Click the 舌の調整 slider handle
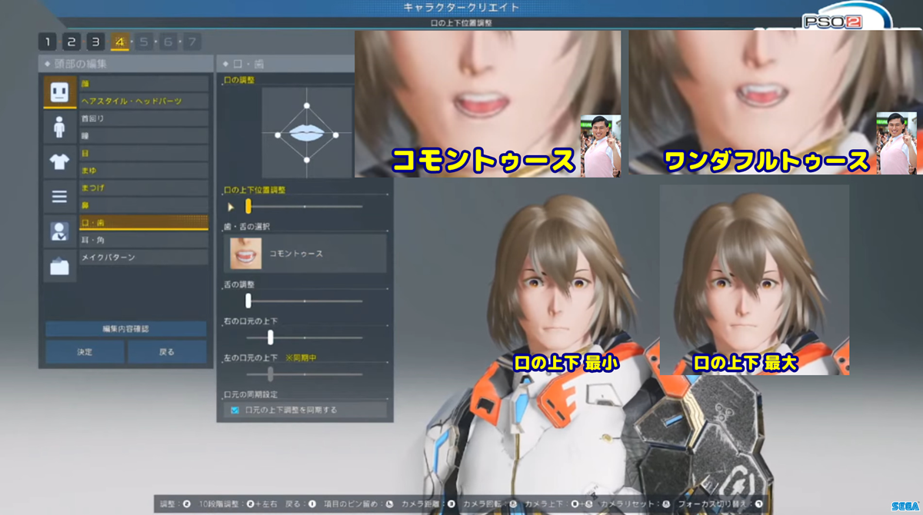 click(x=248, y=301)
